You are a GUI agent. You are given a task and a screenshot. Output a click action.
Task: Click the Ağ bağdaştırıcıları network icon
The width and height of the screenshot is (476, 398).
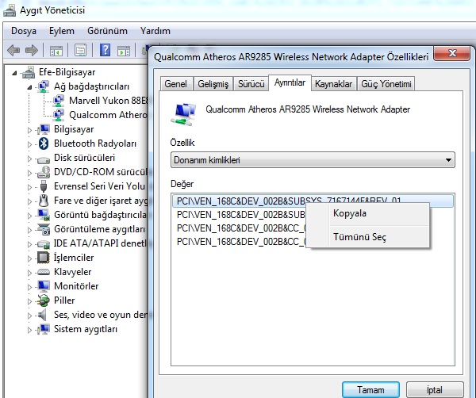[x=44, y=86]
